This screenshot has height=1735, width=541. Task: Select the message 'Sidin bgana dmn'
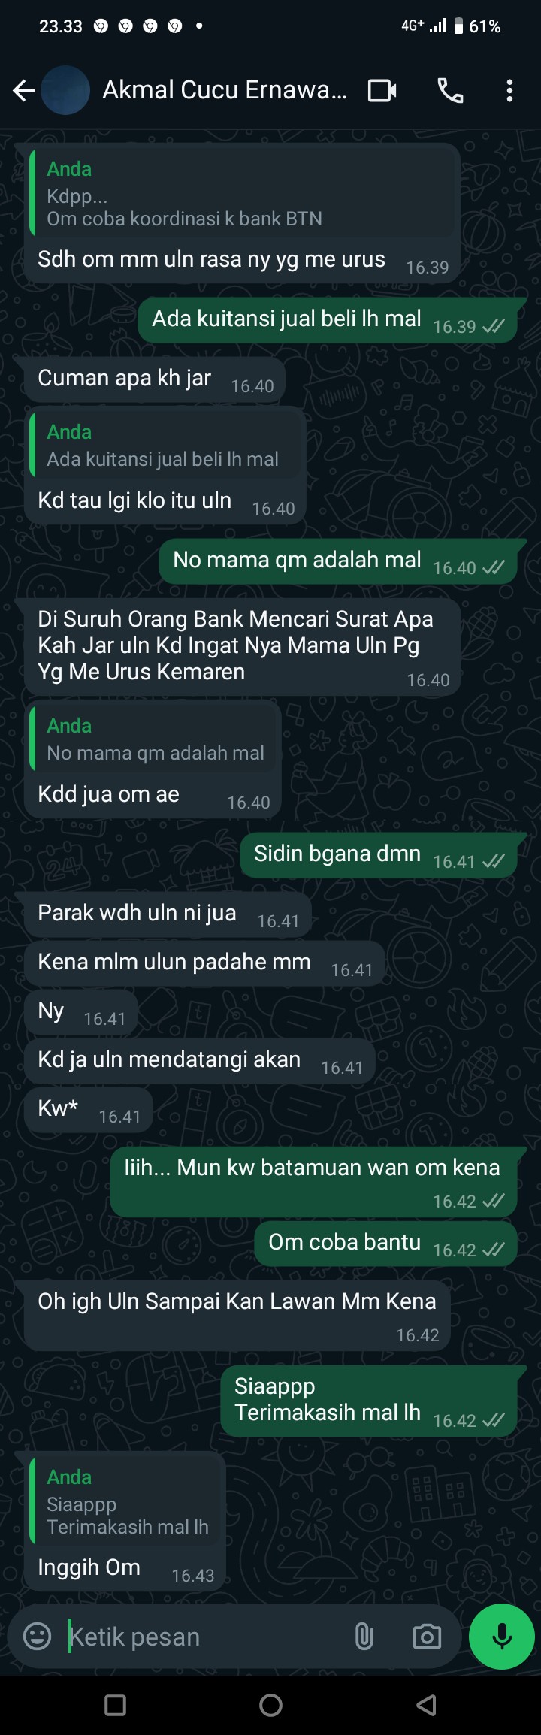[x=379, y=854]
